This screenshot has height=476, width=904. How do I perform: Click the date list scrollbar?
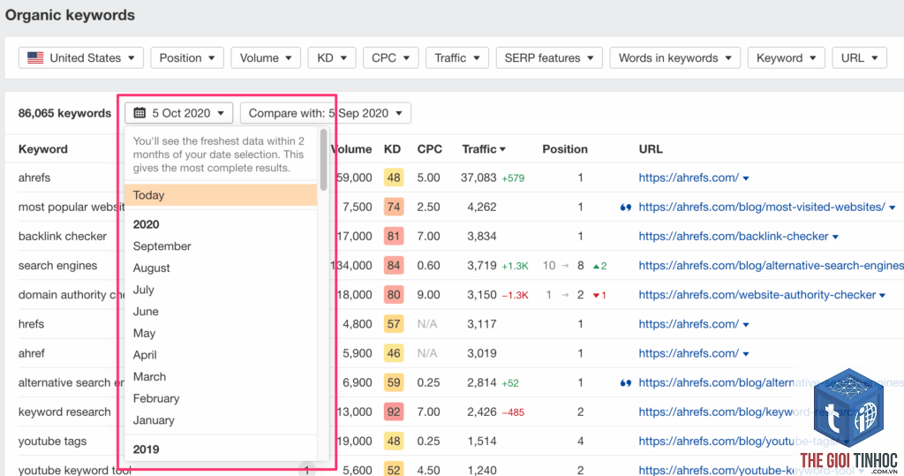click(x=323, y=160)
